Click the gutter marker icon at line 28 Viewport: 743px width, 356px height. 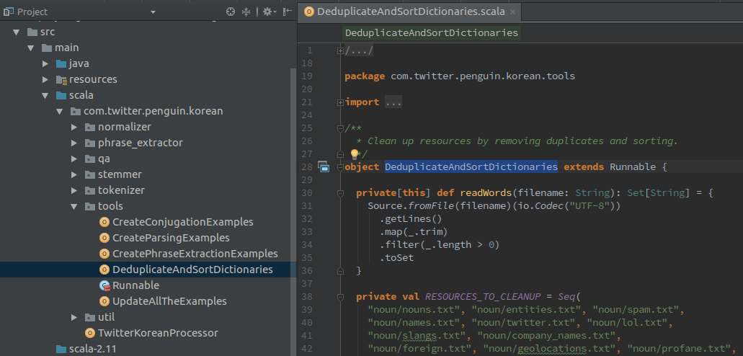point(323,166)
